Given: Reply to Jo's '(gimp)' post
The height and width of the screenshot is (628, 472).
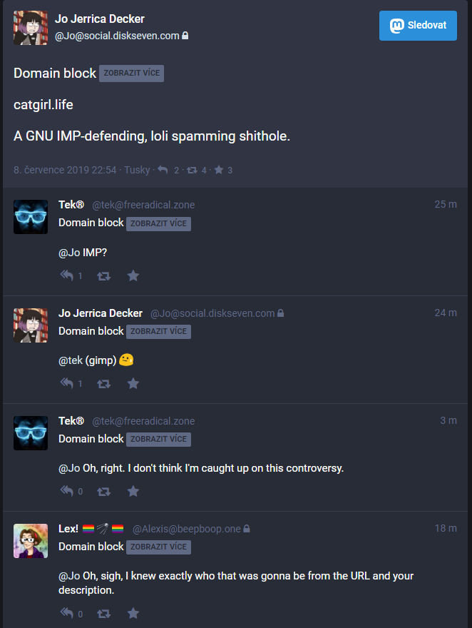Looking at the screenshot, I should click(67, 383).
